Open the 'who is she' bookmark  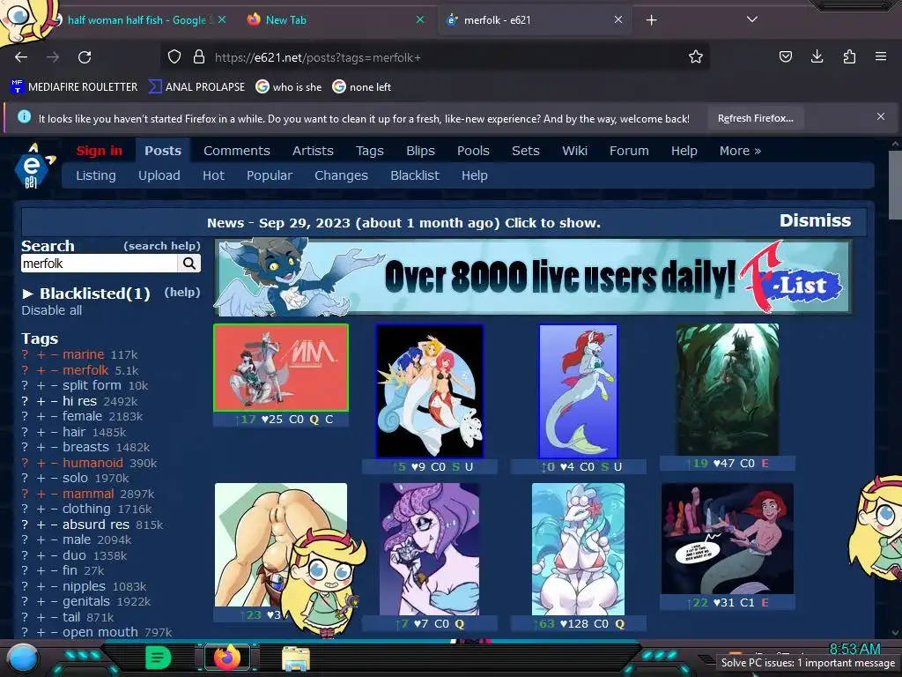tap(289, 87)
